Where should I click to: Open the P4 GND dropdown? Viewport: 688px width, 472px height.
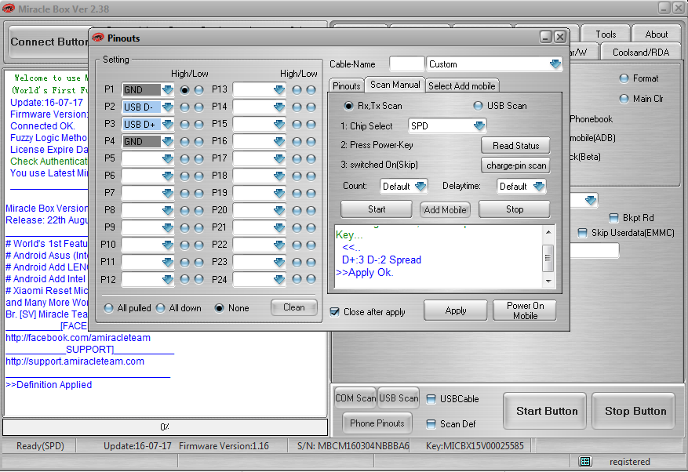168,141
